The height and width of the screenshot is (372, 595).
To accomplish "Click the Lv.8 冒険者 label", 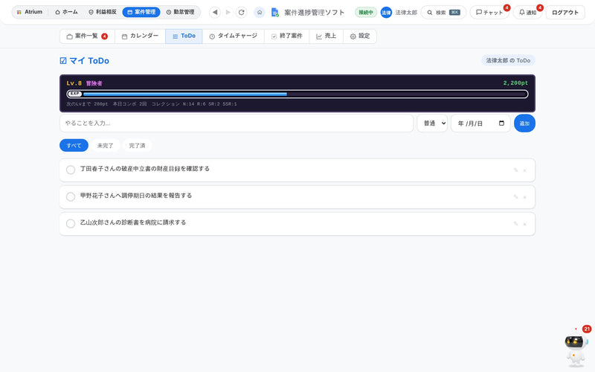I will [84, 83].
